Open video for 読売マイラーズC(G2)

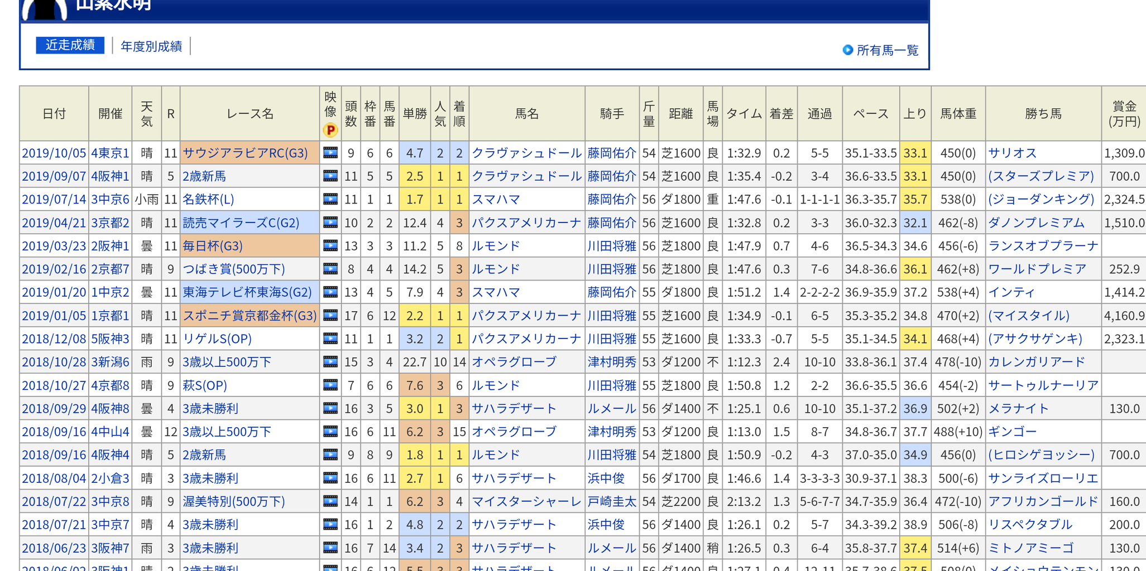[x=330, y=222]
